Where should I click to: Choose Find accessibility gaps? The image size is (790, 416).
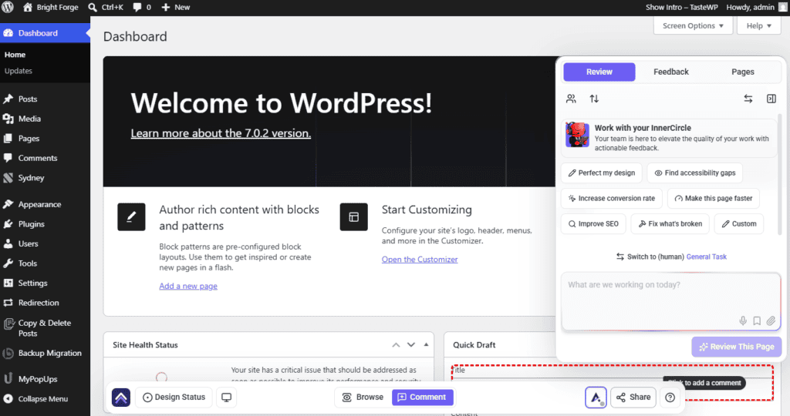(695, 173)
